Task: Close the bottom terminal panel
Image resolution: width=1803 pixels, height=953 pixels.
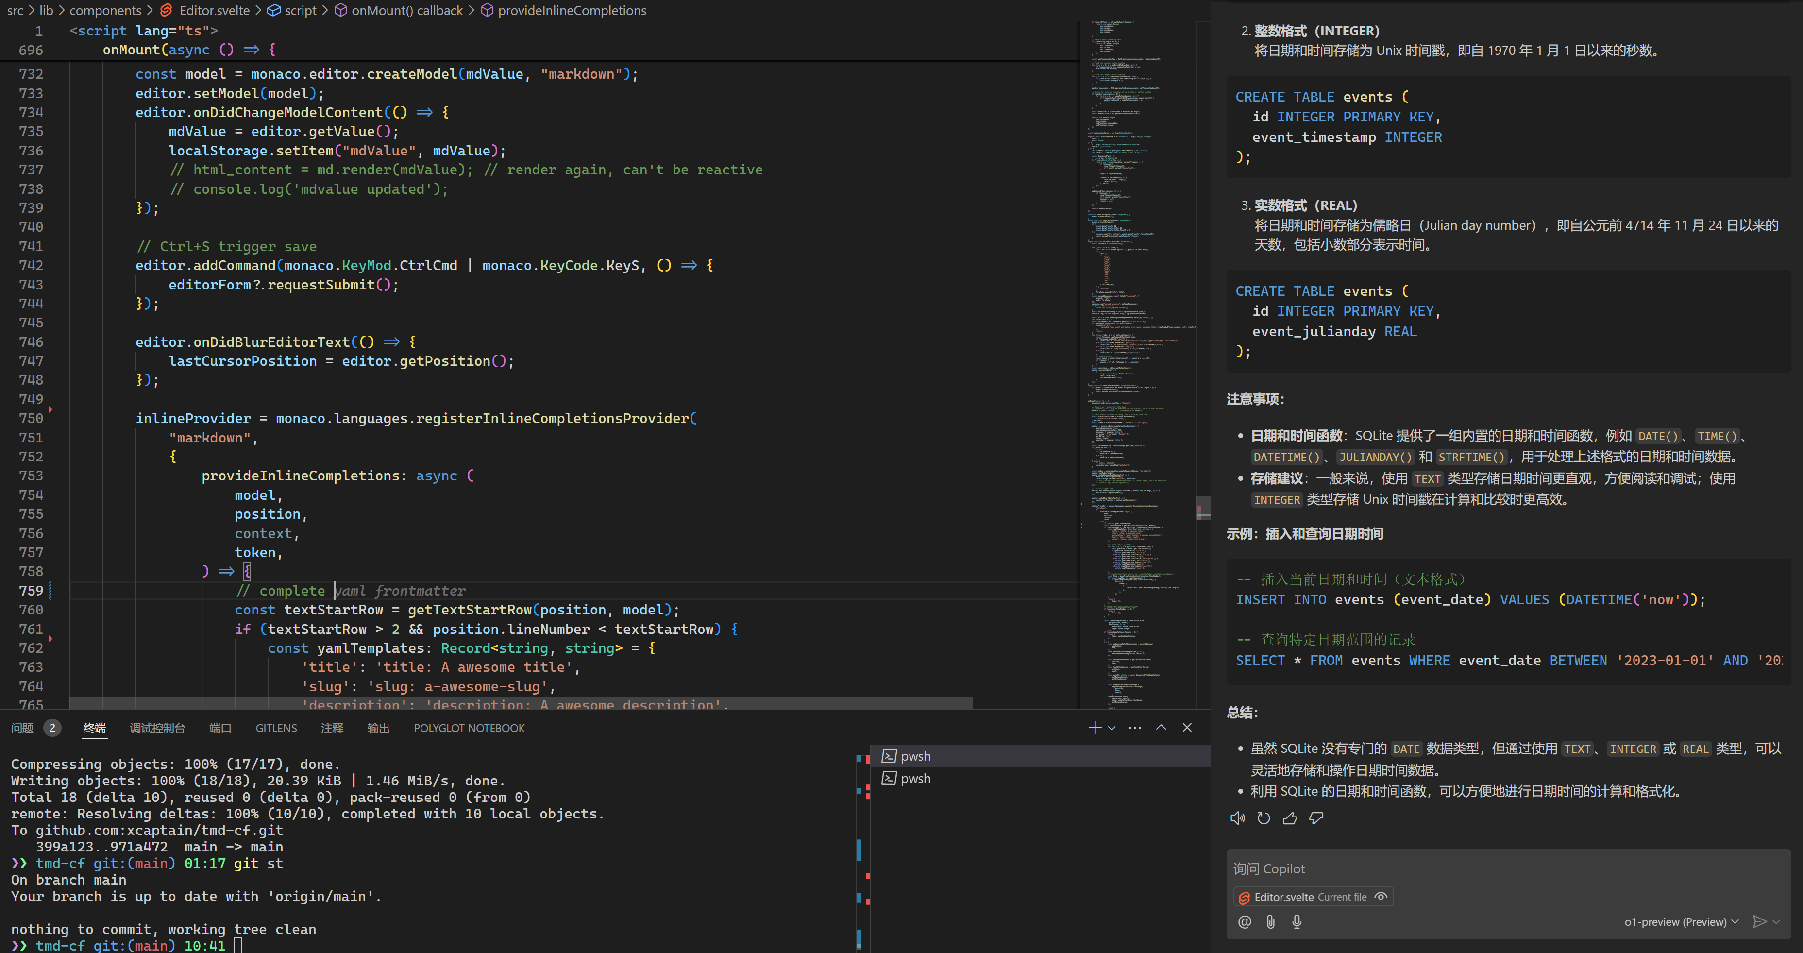Action: [x=1187, y=728]
